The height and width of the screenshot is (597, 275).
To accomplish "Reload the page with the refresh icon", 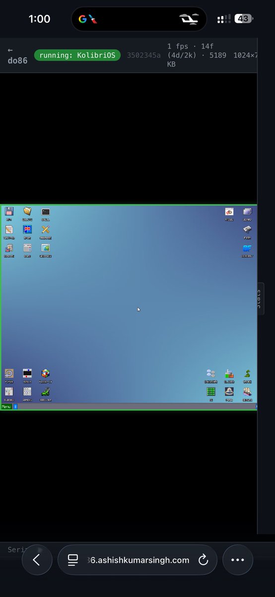I will click(x=203, y=560).
